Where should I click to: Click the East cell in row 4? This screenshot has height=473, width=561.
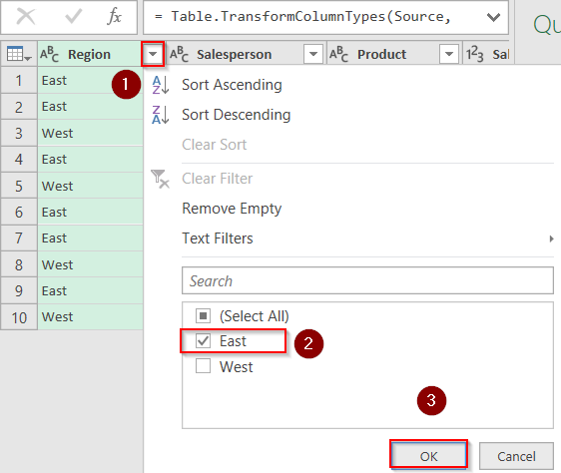[x=90, y=160]
